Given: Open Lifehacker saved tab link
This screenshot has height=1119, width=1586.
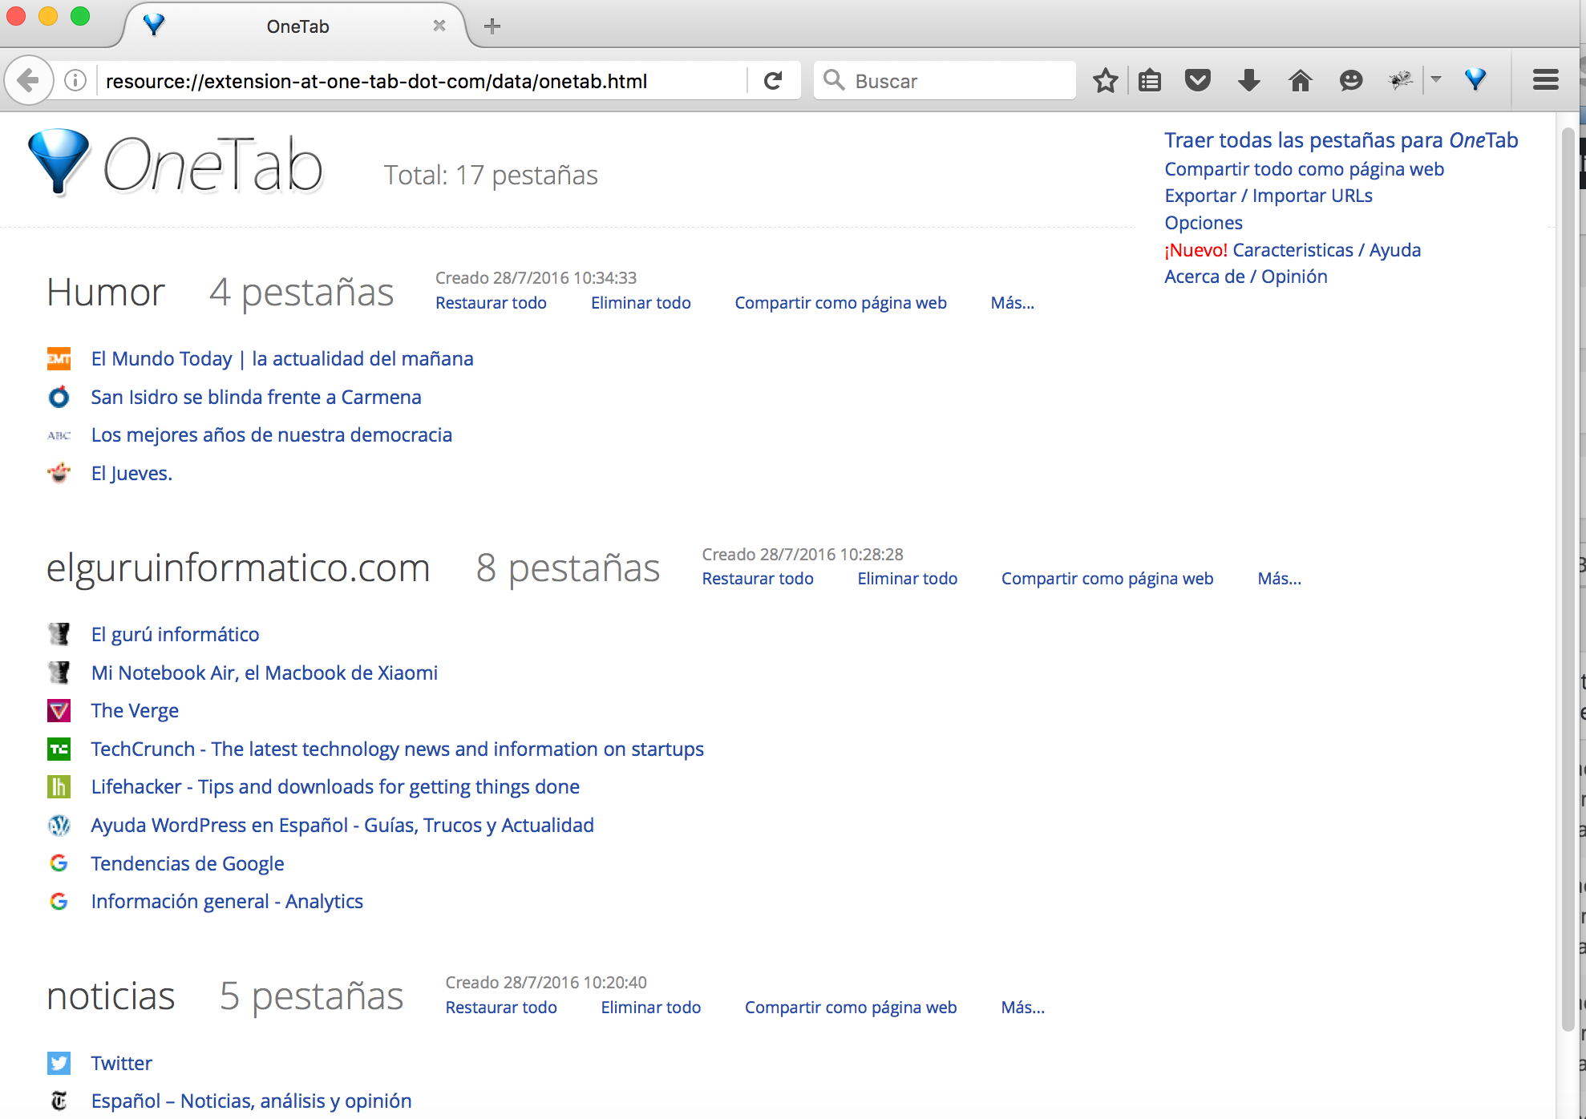Looking at the screenshot, I should (335, 787).
